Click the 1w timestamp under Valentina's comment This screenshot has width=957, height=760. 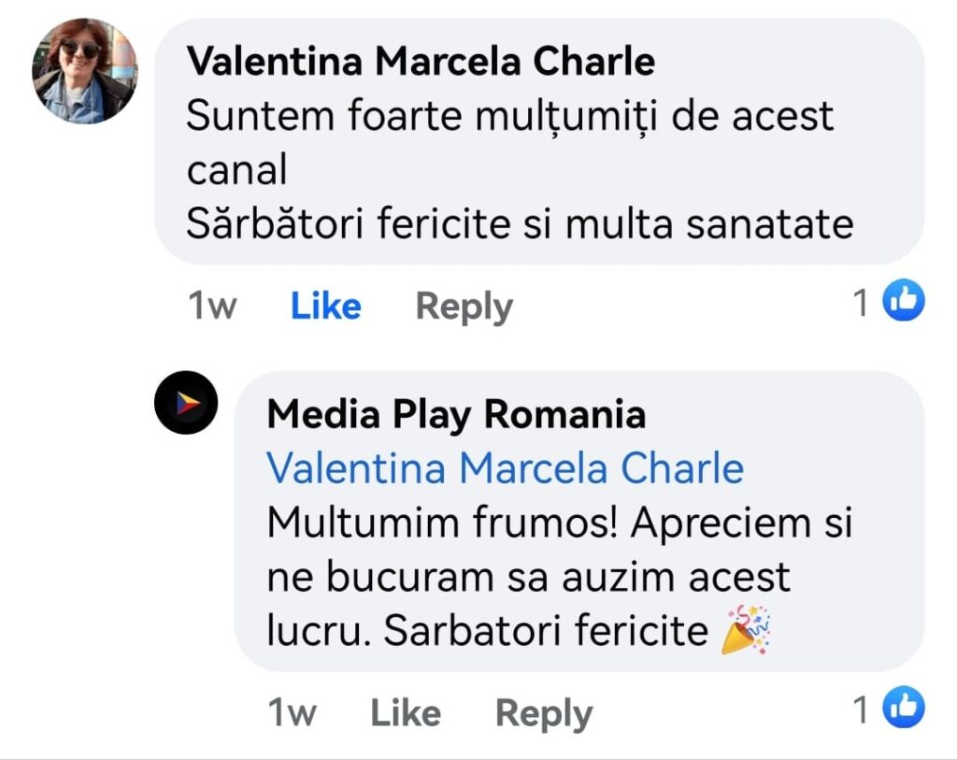(212, 306)
